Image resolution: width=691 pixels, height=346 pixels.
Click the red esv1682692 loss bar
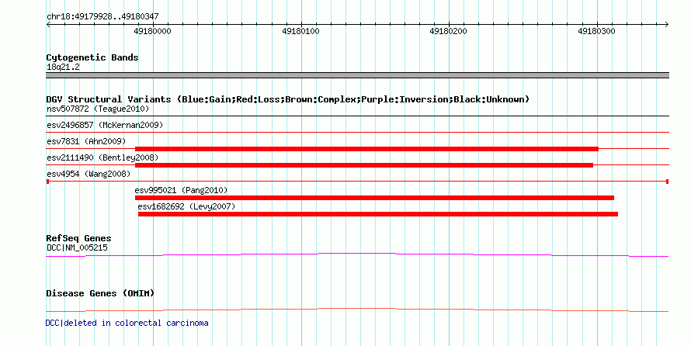point(378,214)
